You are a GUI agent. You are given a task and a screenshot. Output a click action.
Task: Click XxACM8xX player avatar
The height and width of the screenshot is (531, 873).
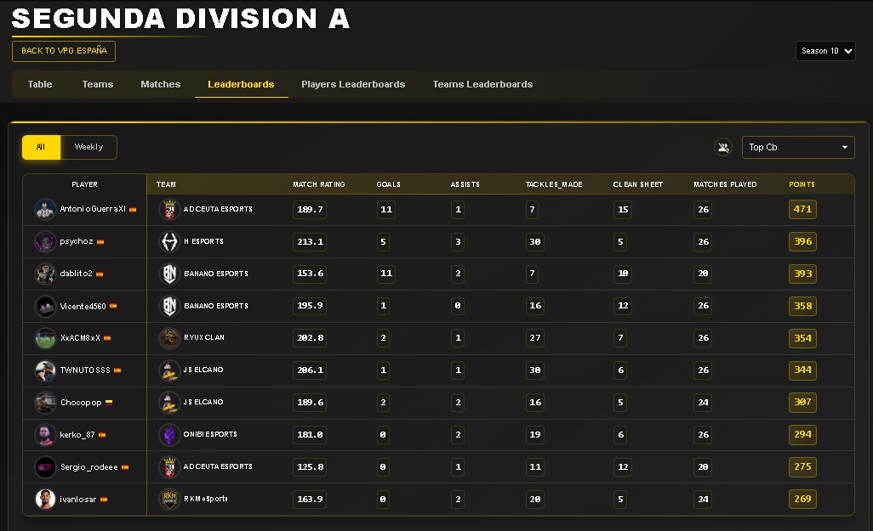(45, 338)
